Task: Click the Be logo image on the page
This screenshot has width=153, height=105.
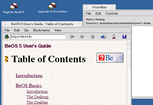Action: coord(110,58)
